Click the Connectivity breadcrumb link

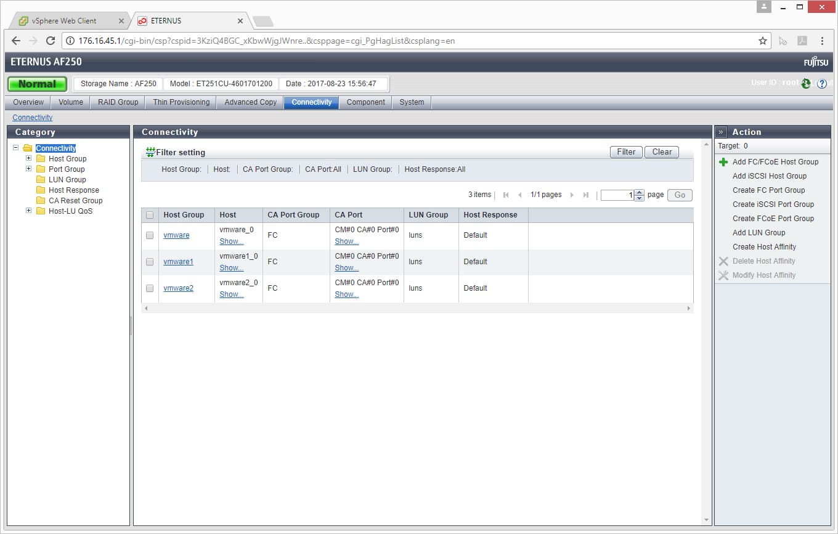click(x=33, y=118)
